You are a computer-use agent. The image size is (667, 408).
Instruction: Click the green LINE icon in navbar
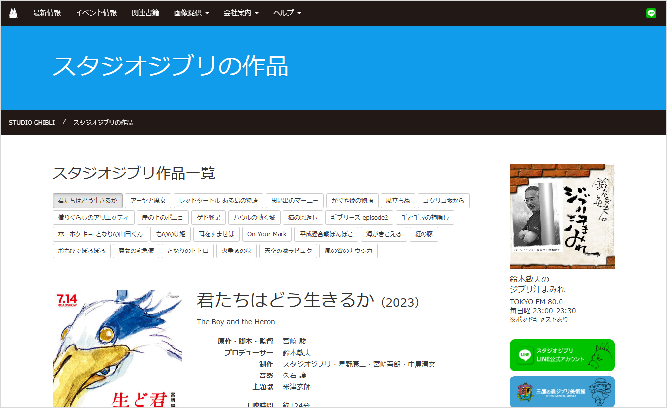pyautogui.click(x=651, y=13)
